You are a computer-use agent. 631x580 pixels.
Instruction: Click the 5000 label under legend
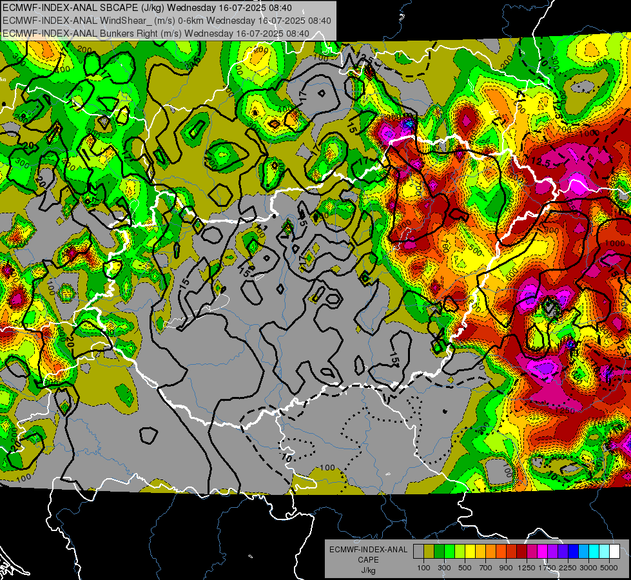coord(609,568)
